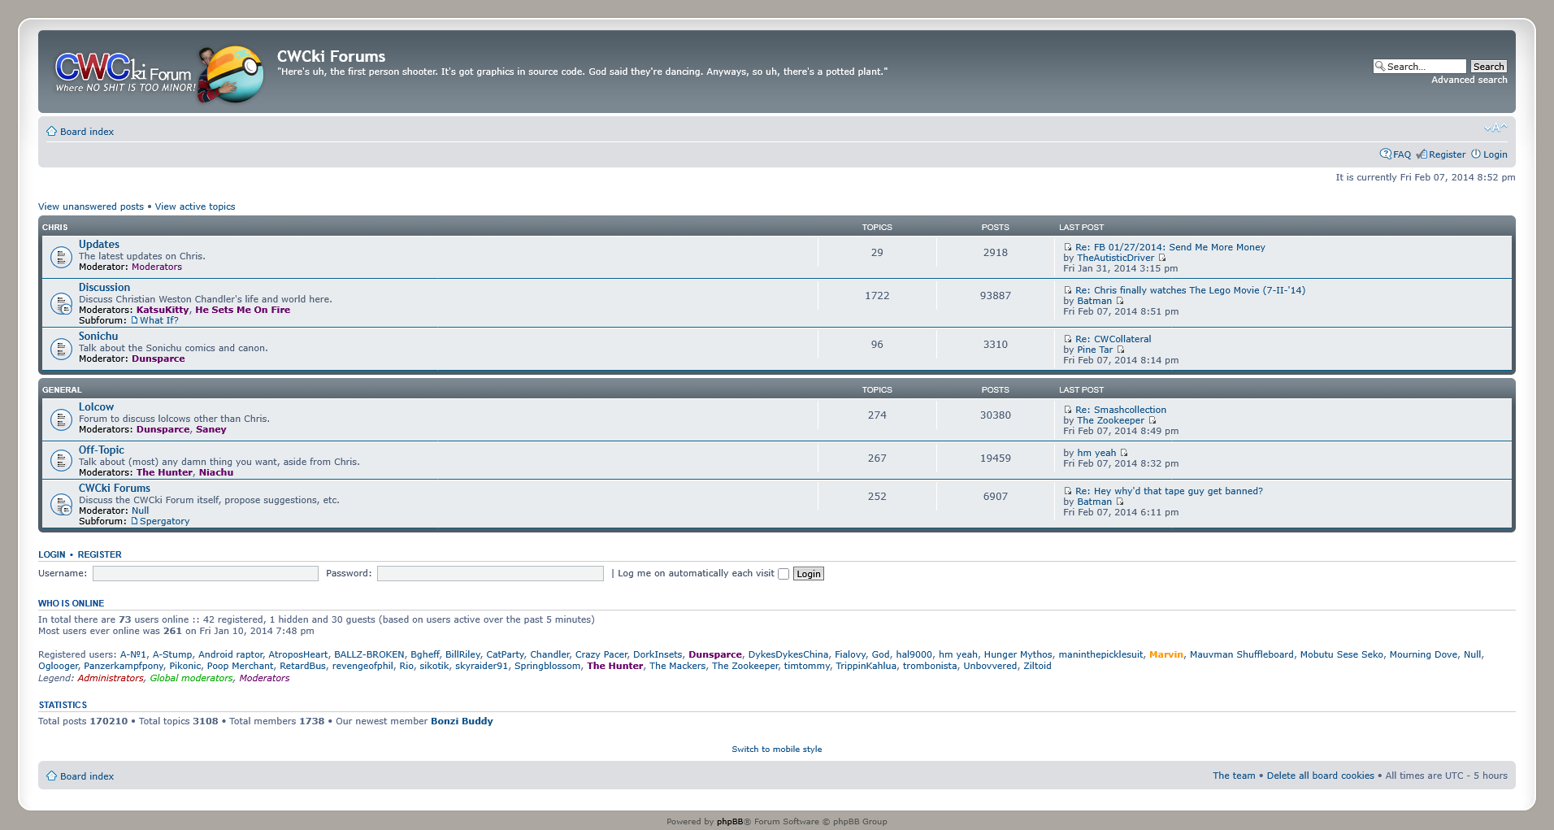
Task: Click the Spergatory subforum icon
Action: 135,521
